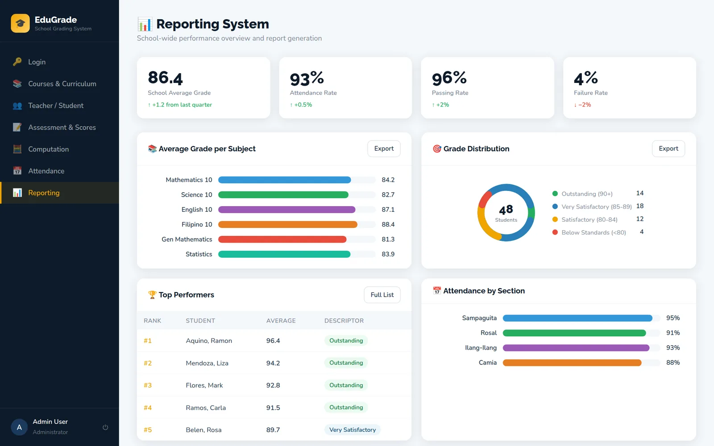Click the trophy icon beside Top Performers
This screenshot has height=446, width=714.
pyautogui.click(x=152, y=295)
